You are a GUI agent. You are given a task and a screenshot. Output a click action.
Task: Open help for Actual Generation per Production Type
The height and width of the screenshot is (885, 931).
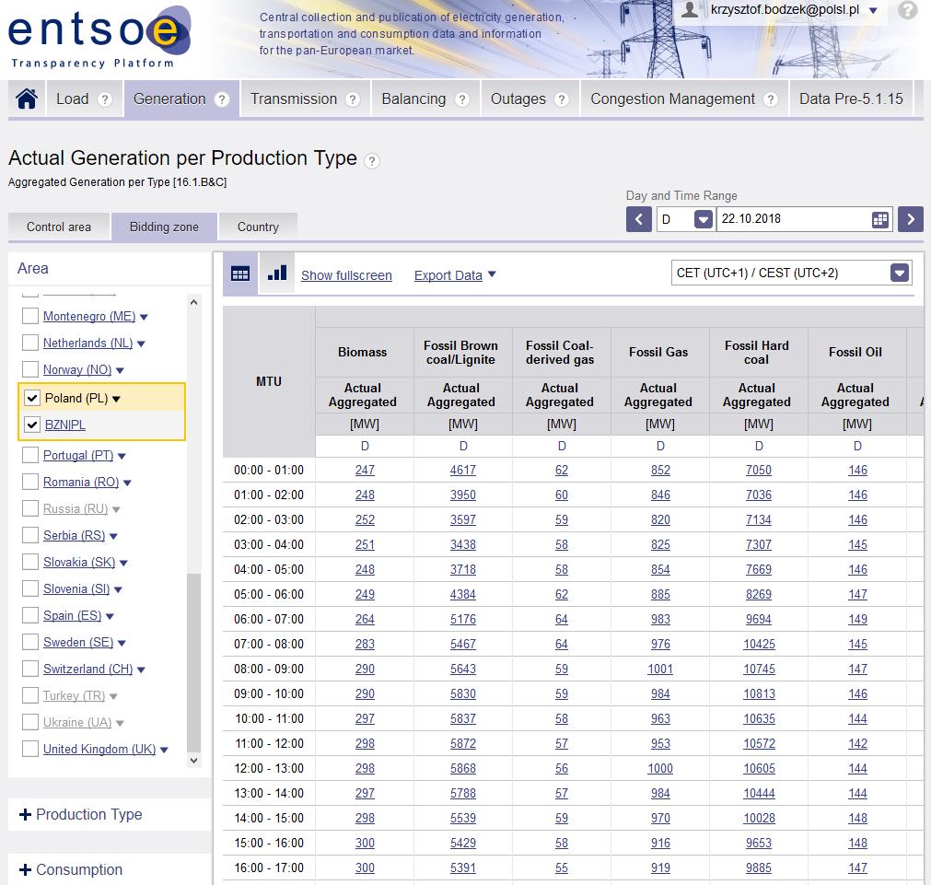point(372,160)
